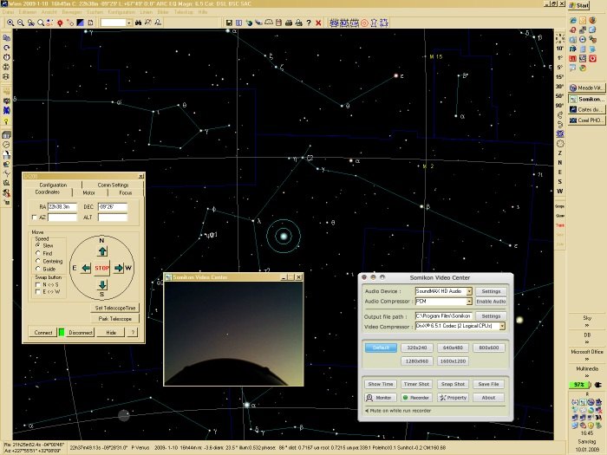This screenshot has height=455, width=607.
Task: Set field of view to 30 degrees
Action: [560, 87]
